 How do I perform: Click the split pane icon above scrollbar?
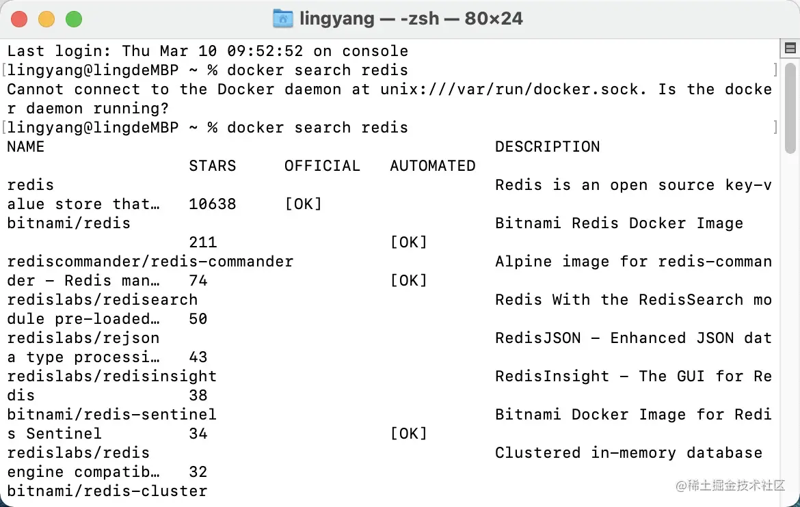coord(790,48)
